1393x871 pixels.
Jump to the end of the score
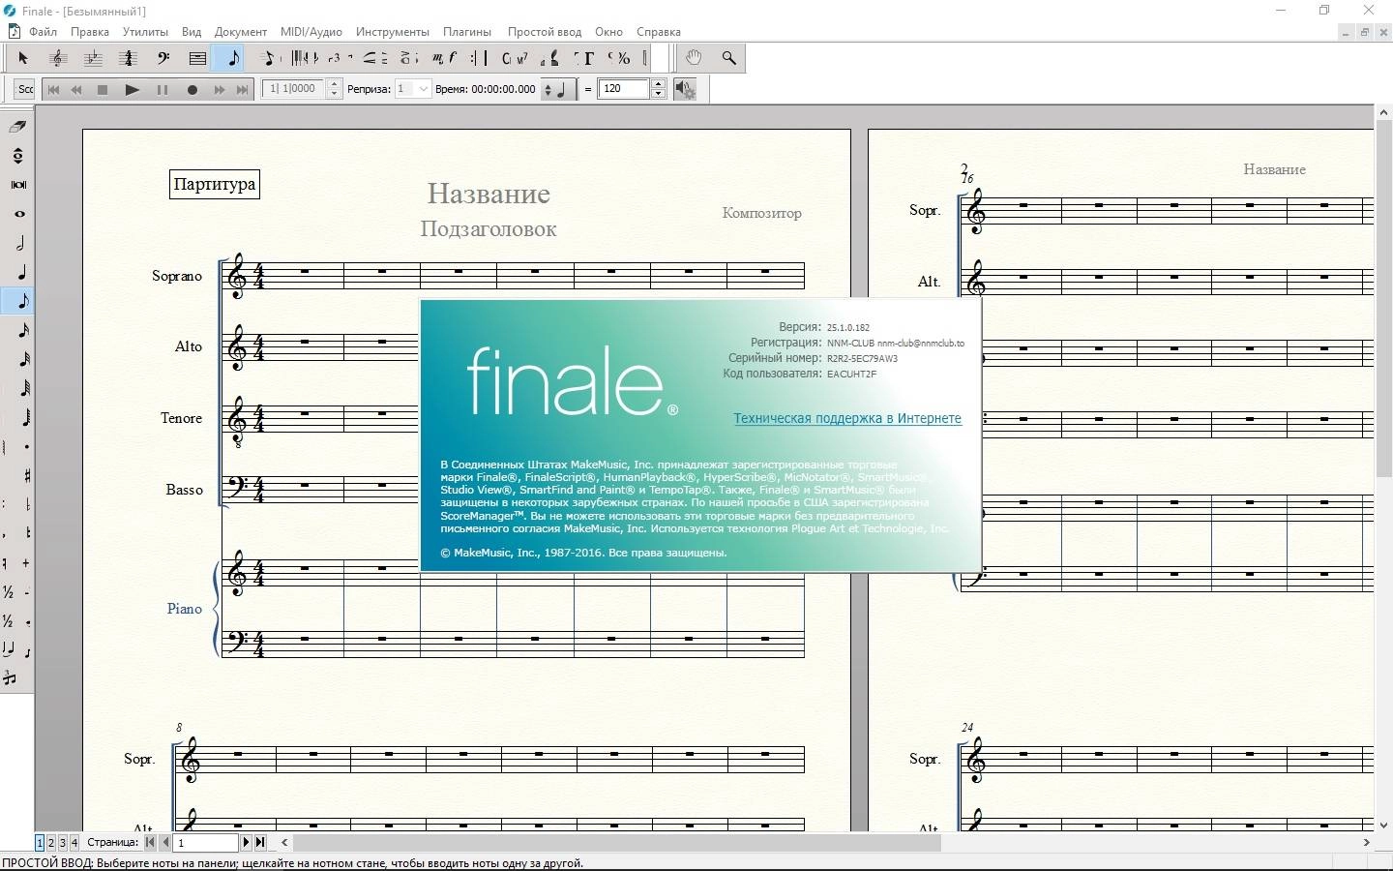point(242,89)
